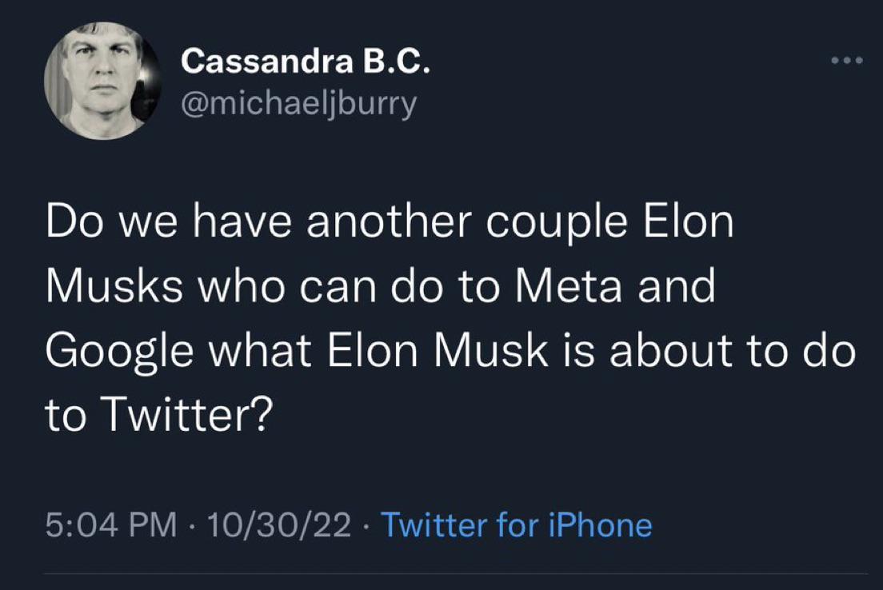Open the three-dot more options menu
This screenshot has height=590, width=883.
click(x=847, y=62)
